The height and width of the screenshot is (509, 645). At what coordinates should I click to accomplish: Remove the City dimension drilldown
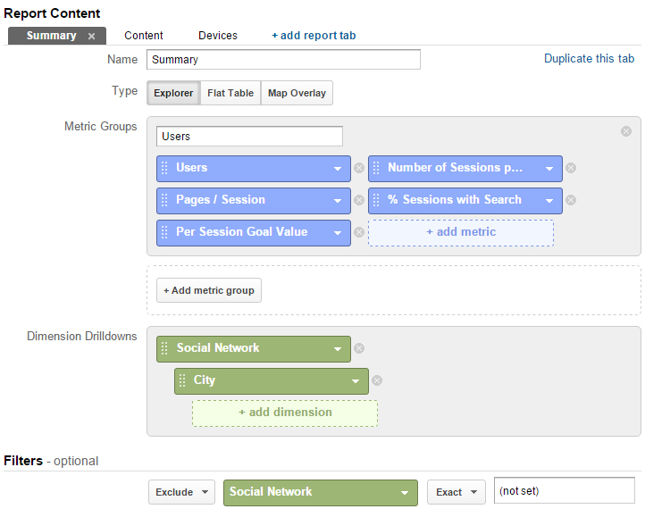[377, 380]
